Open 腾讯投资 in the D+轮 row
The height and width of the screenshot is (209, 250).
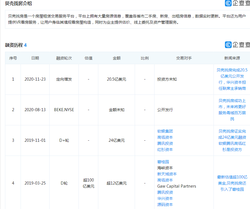coord(165,143)
